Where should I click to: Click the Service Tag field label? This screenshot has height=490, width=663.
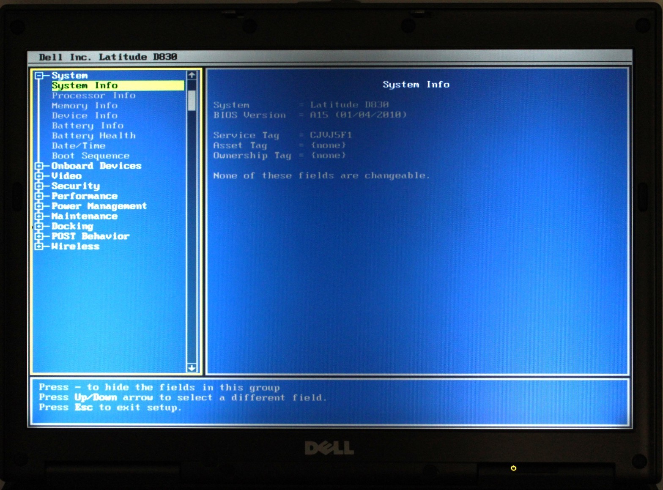(x=246, y=135)
